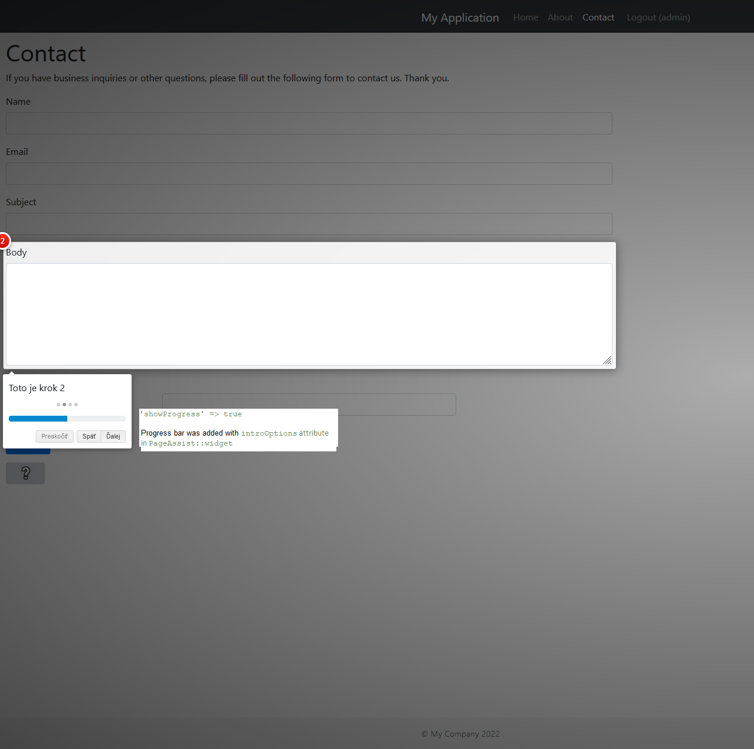The width and height of the screenshot is (754, 749).
Task: Select the active second step bullet dot
Action: click(x=64, y=405)
